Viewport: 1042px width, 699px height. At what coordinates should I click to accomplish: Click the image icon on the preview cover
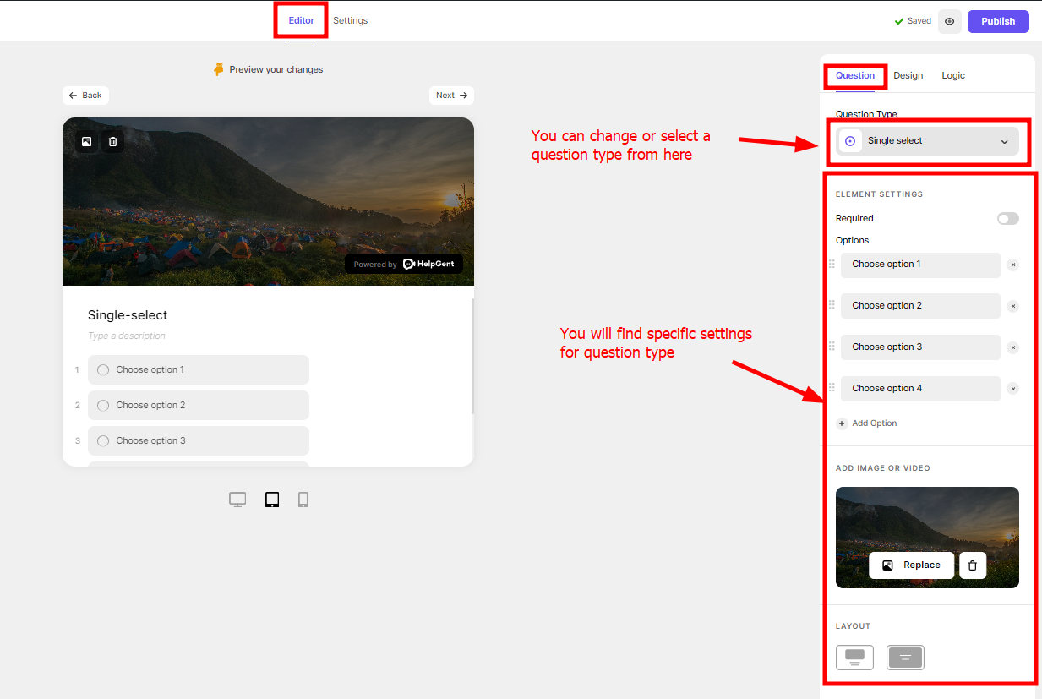tap(86, 142)
